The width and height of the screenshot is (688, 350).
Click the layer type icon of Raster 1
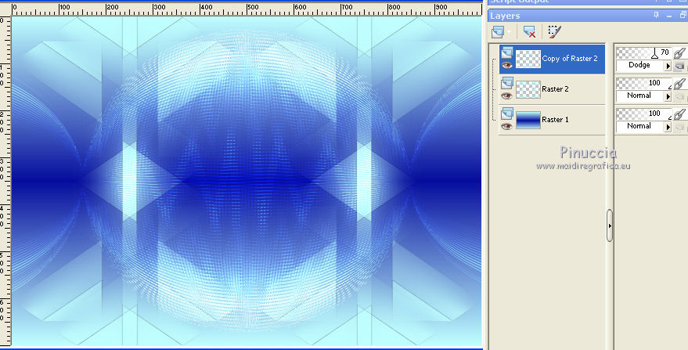507,114
